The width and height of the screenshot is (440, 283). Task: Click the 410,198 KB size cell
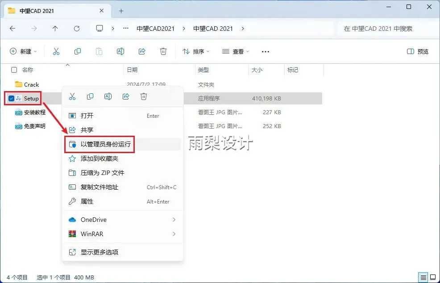click(266, 99)
